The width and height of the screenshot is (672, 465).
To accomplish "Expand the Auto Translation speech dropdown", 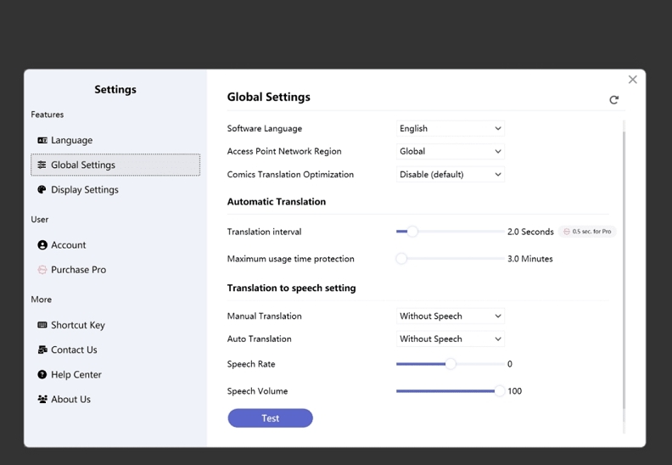I will click(x=451, y=339).
